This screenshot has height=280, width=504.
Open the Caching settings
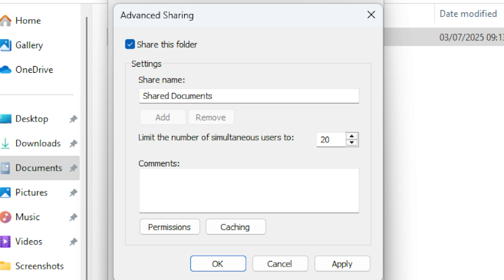point(236,227)
